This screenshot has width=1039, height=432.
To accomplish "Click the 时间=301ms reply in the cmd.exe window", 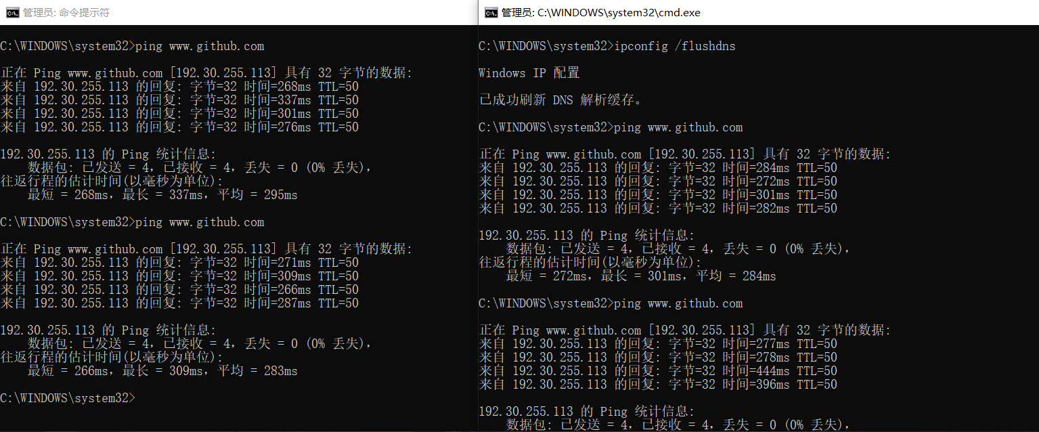I will [x=658, y=195].
